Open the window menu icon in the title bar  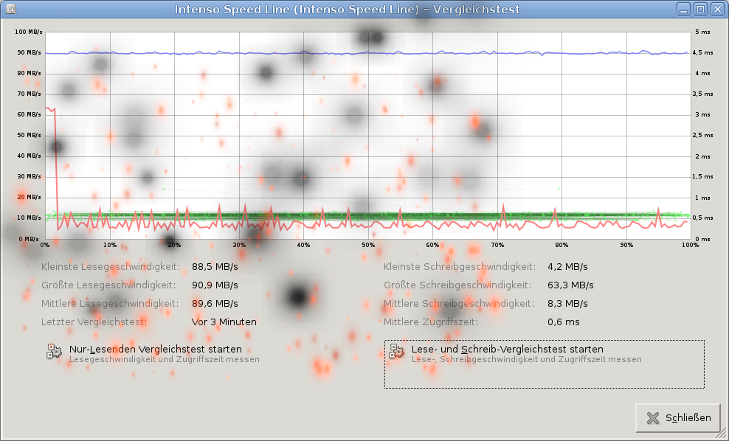pyautogui.click(x=10, y=9)
